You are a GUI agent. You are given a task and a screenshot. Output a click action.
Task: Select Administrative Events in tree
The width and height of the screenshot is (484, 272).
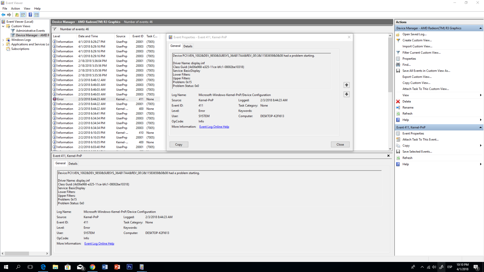[x=30, y=31]
